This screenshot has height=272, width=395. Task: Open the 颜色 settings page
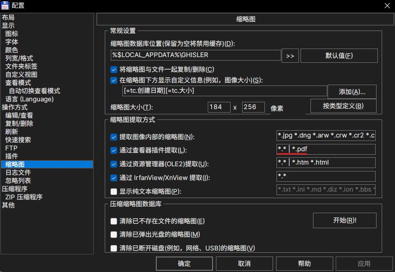tap(12, 50)
